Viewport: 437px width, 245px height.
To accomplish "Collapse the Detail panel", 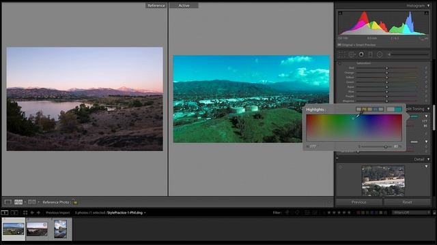I will [x=428, y=159].
